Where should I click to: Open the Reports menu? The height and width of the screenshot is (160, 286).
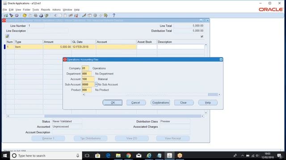point(46,10)
